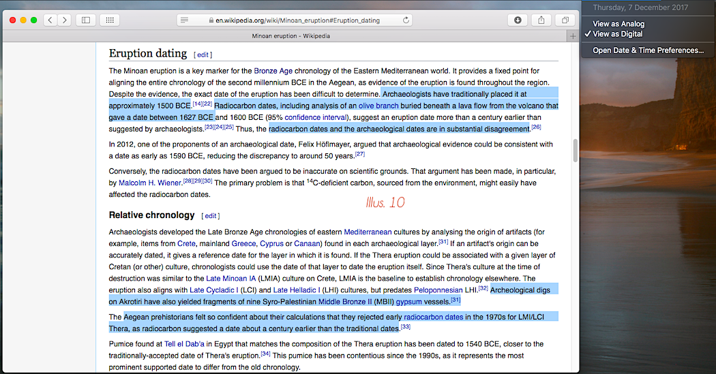The image size is (716, 374).
Task: Open citation reference [26]
Action: tap(536, 127)
